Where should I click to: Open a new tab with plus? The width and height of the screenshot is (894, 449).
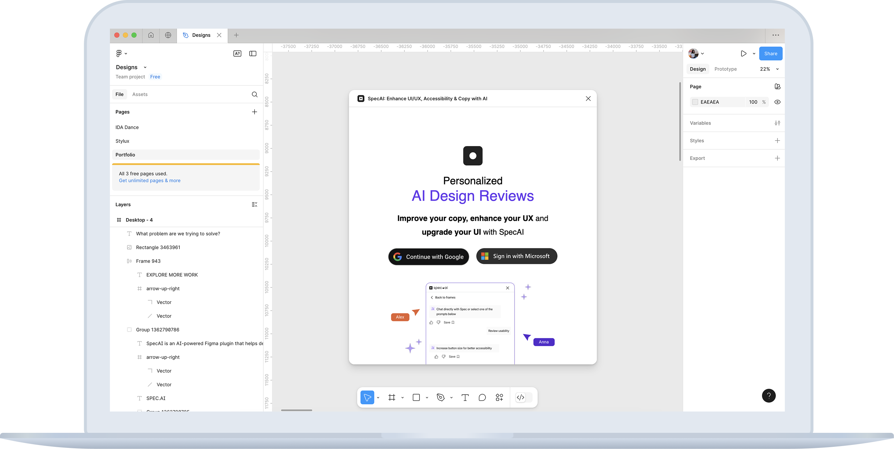[236, 35]
